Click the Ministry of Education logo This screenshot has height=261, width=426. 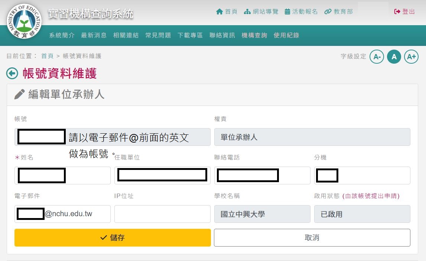click(x=24, y=21)
